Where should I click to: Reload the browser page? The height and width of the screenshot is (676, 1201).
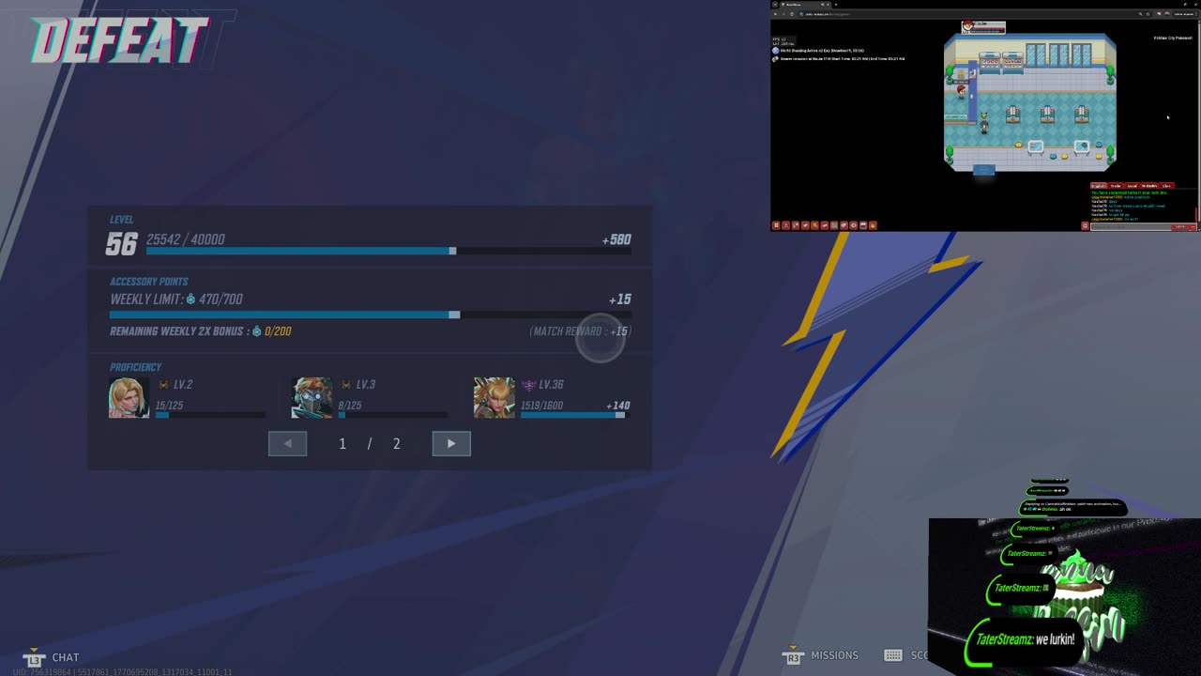coord(792,14)
